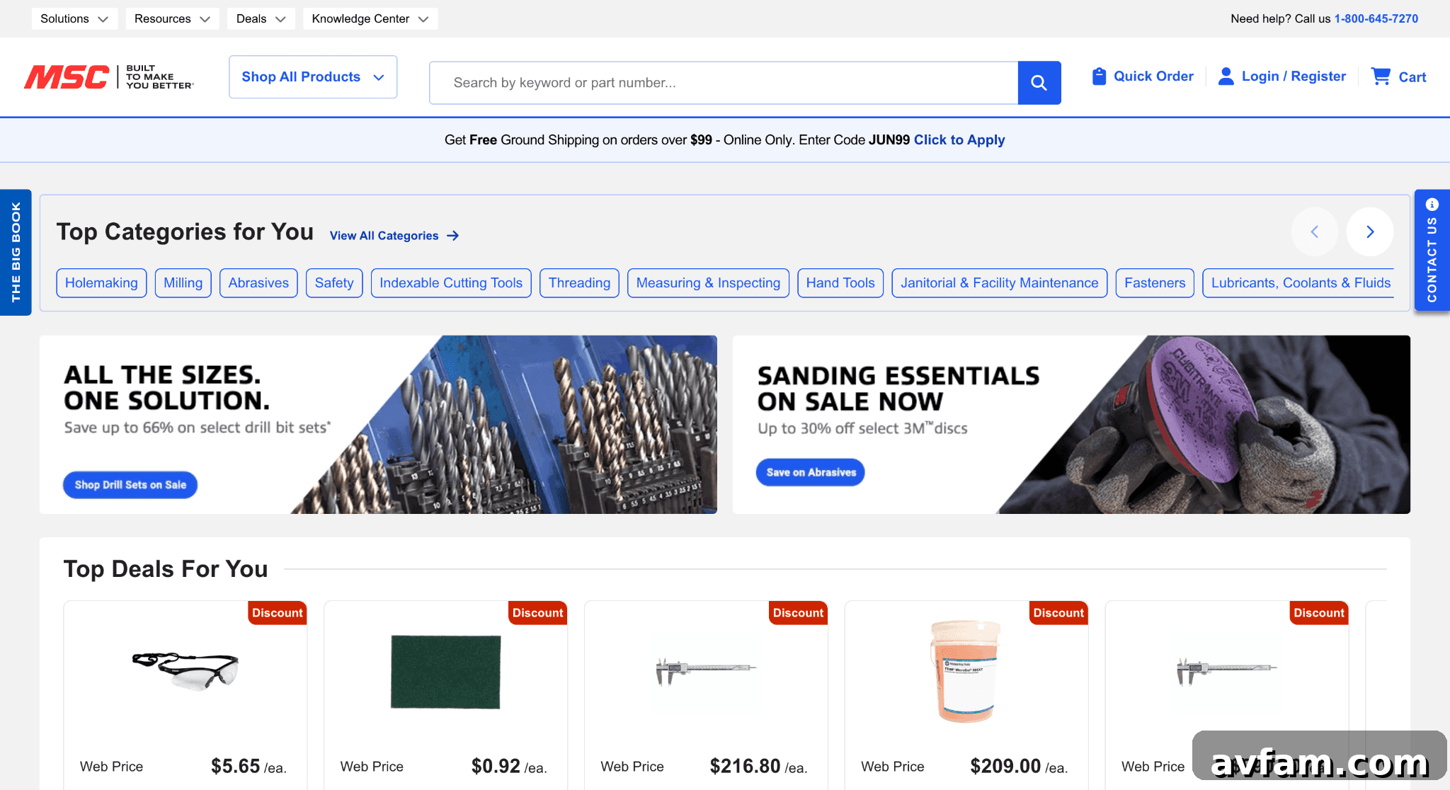Click the previous categories arrow
The image size is (1450, 790).
coord(1315,231)
